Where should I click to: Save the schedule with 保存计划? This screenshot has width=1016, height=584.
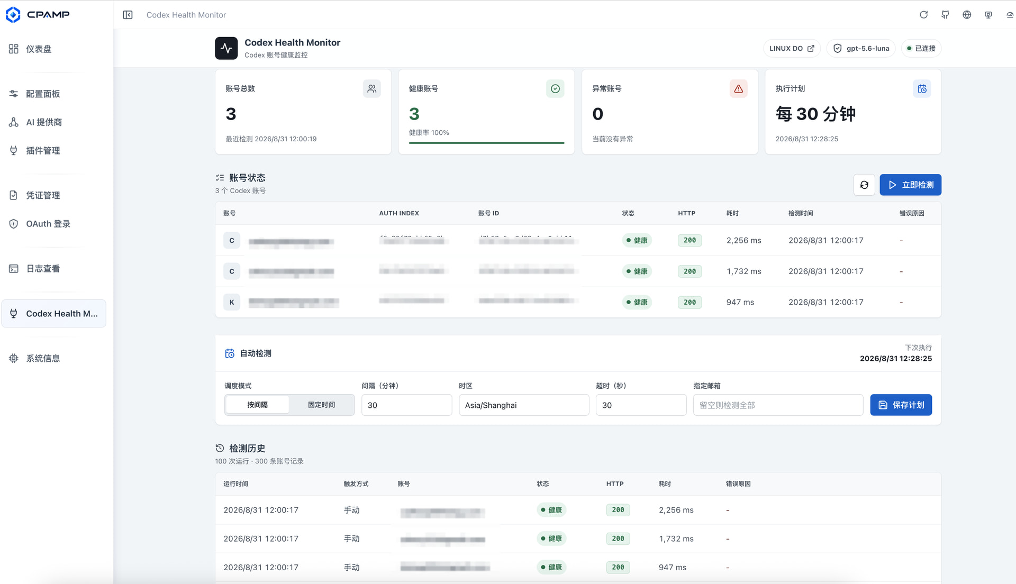click(901, 405)
